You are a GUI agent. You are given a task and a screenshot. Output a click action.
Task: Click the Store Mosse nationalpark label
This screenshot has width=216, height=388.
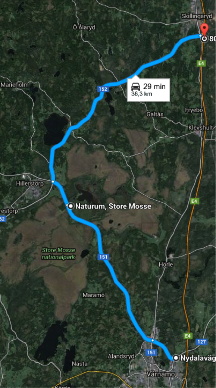(59, 253)
